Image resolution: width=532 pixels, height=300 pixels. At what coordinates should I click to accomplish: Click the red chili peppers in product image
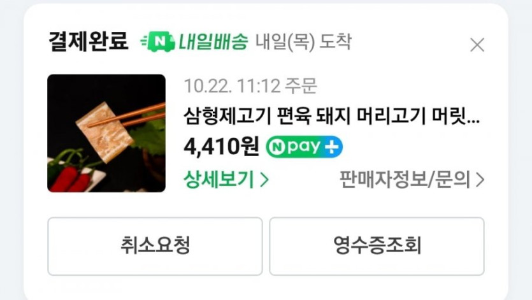pos(73,177)
